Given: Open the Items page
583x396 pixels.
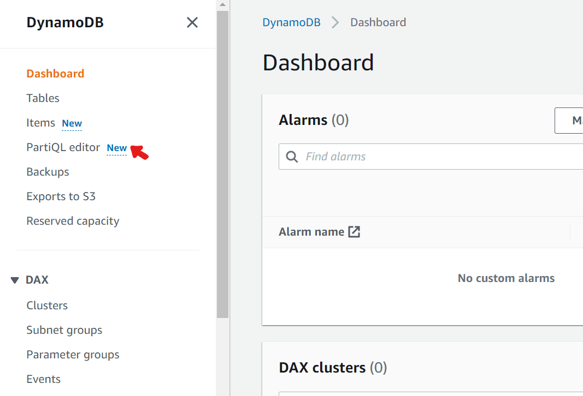Looking at the screenshot, I should 41,123.
